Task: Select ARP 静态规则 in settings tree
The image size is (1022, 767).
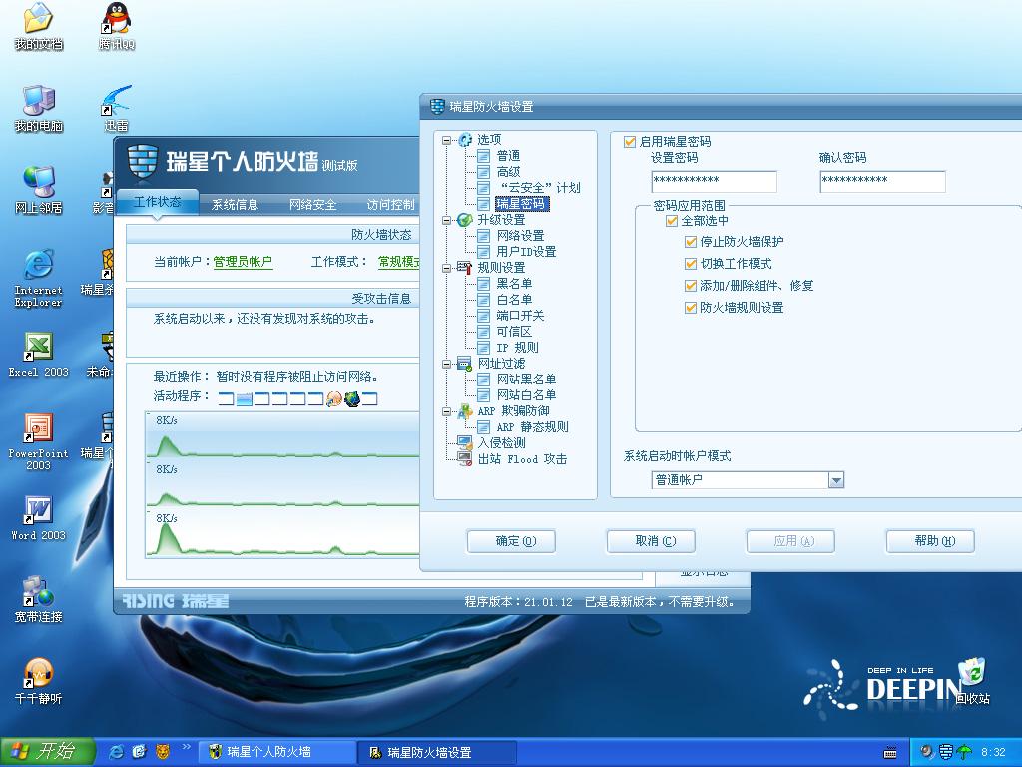Action: coord(533,427)
